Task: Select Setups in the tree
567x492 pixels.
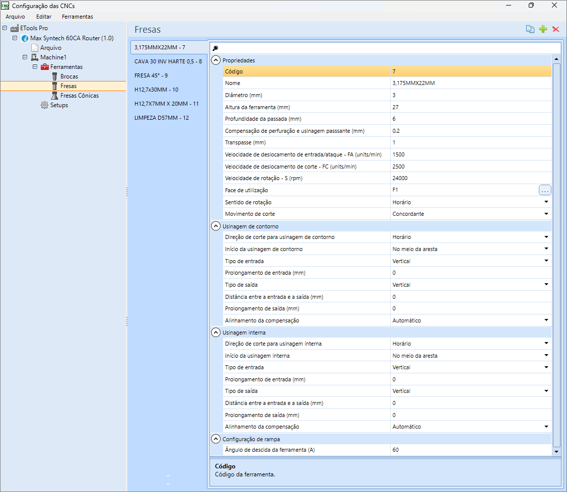Action: point(59,105)
